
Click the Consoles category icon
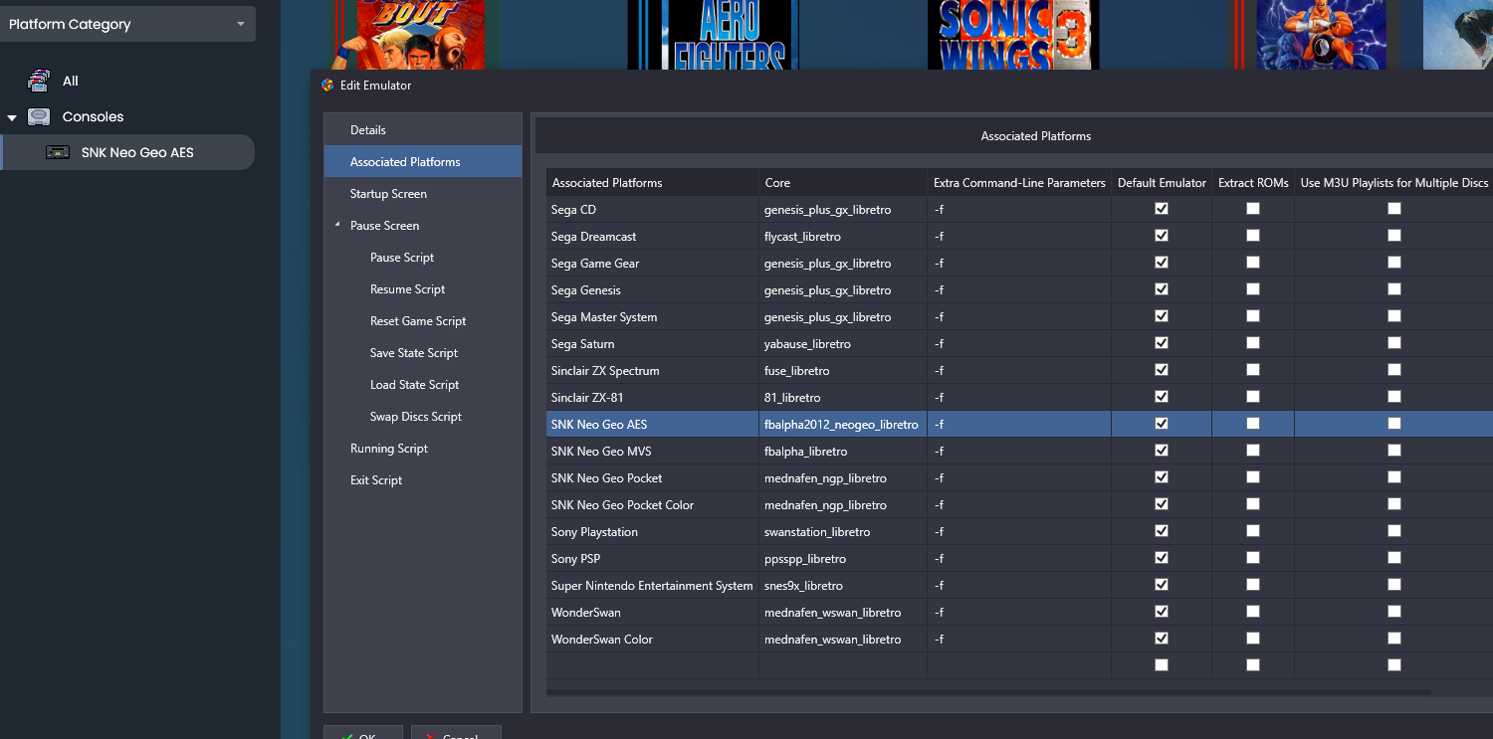pyautogui.click(x=39, y=116)
